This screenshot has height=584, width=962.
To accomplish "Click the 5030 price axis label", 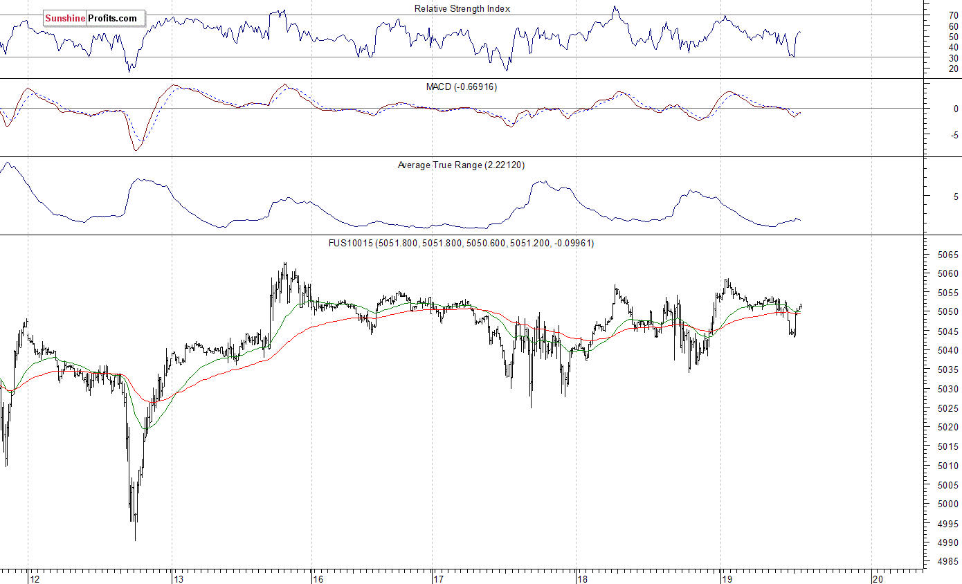I will click(x=947, y=390).
